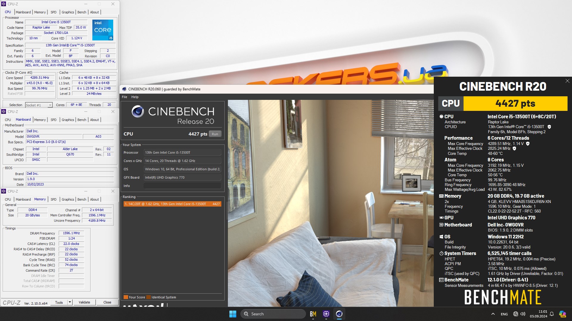This screenshot has height=321, width=572.
Task: Open volume control tray icon
Action: [523, 314]
